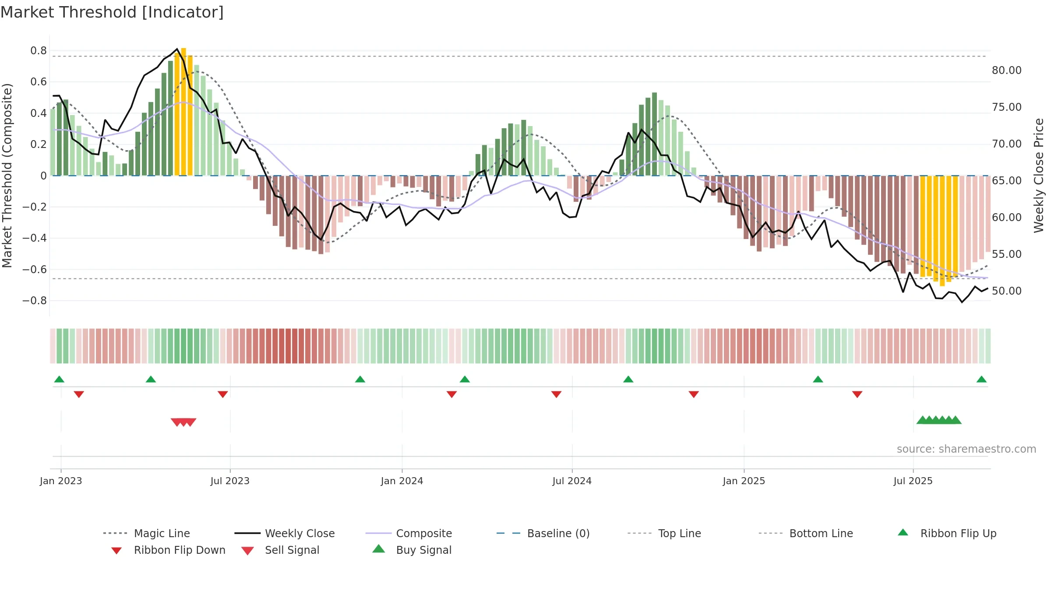Screen dimensions: 1051x591
Task: Toggle the Top Line legend entry
Action: point(664,533)
